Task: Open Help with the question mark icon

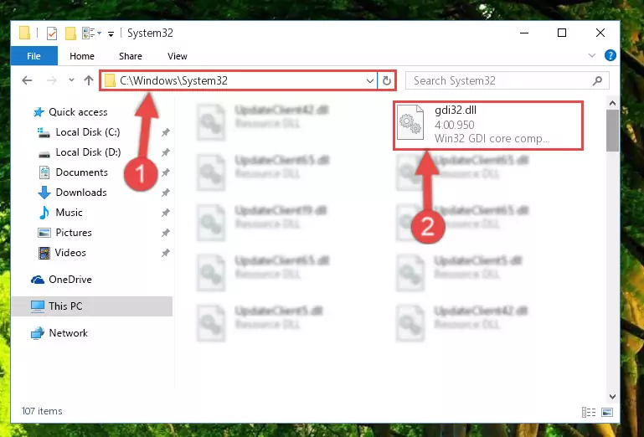Action: point(611,55)
